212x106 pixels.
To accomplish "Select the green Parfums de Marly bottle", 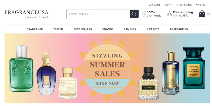I will (21, 69).
